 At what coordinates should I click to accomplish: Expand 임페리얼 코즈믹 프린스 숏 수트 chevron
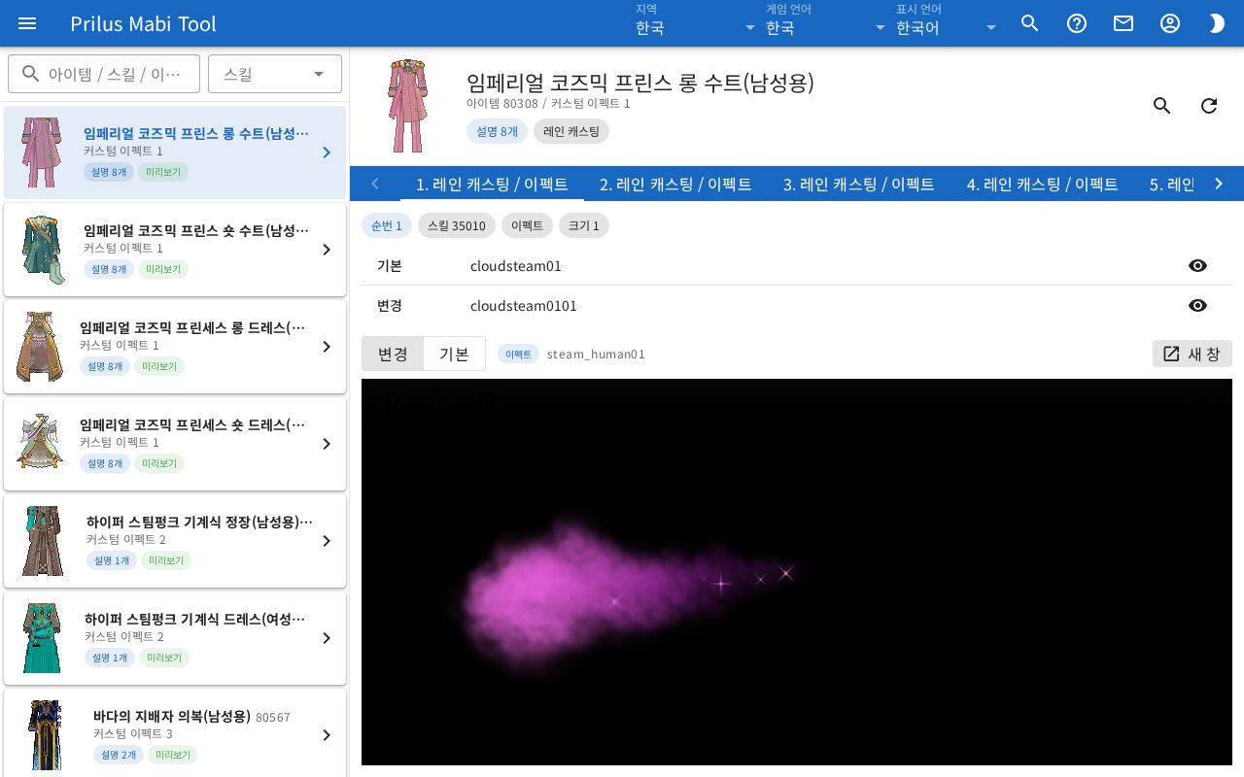(x=327, y=250)
